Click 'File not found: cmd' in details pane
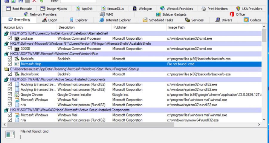This screenshot has height=143, width=269. (34, 131)
